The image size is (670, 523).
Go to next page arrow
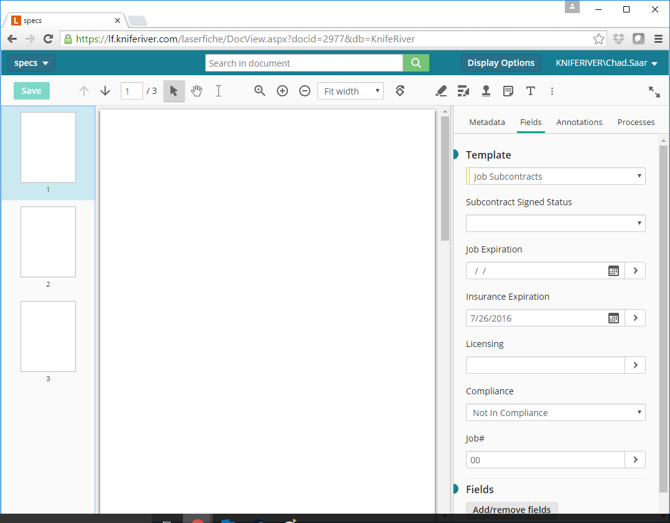[x=105, y=91]
